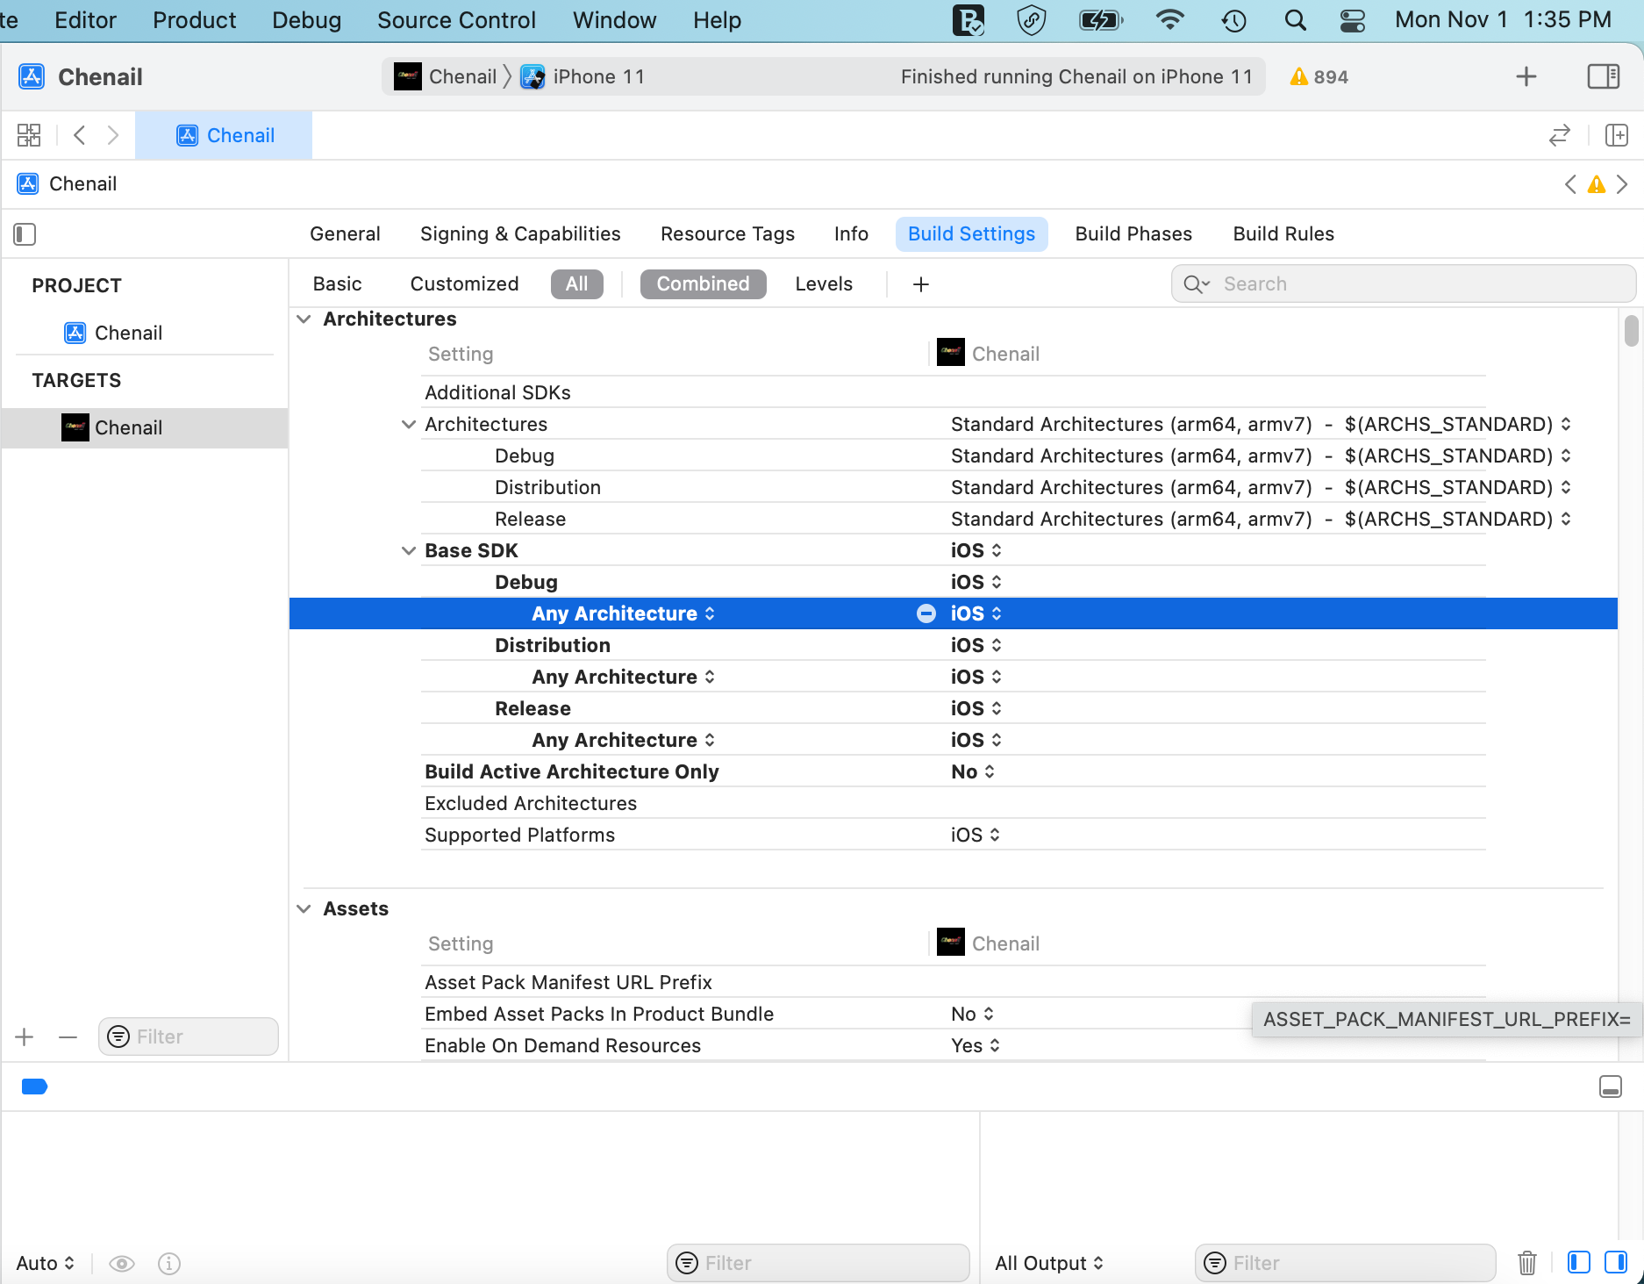This screenshot has width=1644, height=1284.
Task: Switch to Signing & Capabilities tab
Action: 520,233
